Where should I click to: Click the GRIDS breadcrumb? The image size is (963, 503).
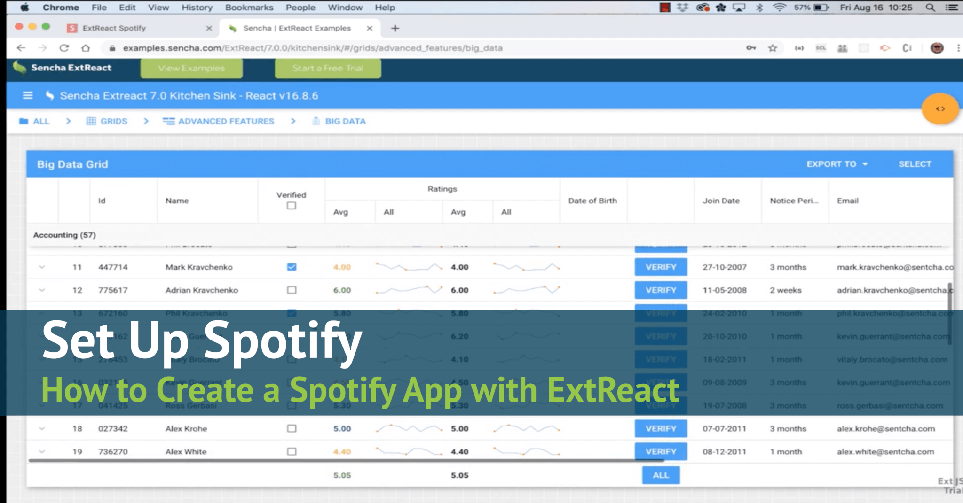pos(107,121)
